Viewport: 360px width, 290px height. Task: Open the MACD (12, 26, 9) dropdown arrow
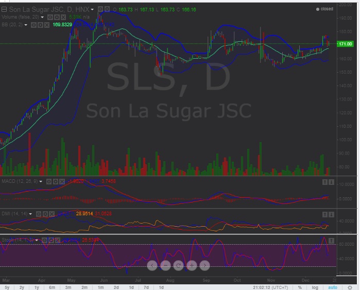pos(41,182)
